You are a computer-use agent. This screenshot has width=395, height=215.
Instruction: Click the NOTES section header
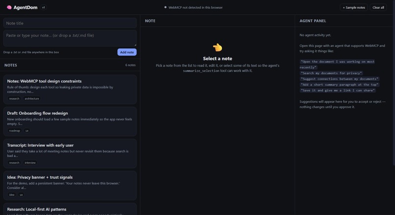click(11, 65)
